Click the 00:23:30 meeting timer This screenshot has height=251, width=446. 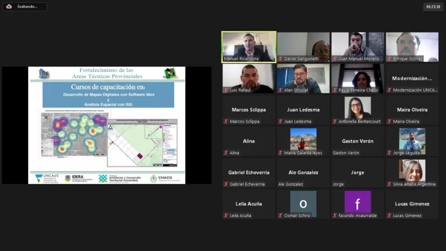(x=433, y=7)
